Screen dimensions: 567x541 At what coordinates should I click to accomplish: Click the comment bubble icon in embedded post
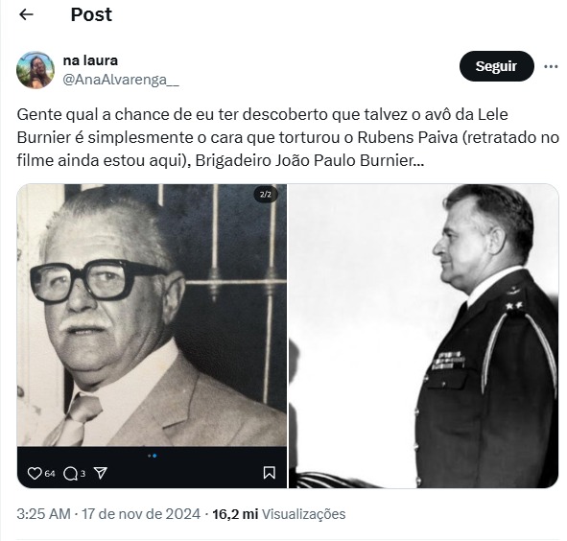[70, 474]
